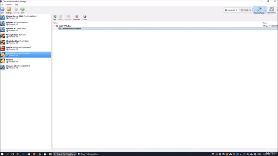Screen dimensions: 278x156
Task: Open snapshot Properties
Action: [x=76, y=17]
